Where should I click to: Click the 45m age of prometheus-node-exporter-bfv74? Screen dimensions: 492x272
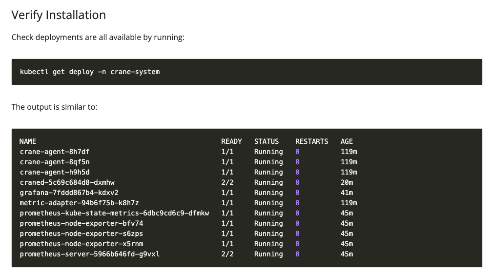347,223
